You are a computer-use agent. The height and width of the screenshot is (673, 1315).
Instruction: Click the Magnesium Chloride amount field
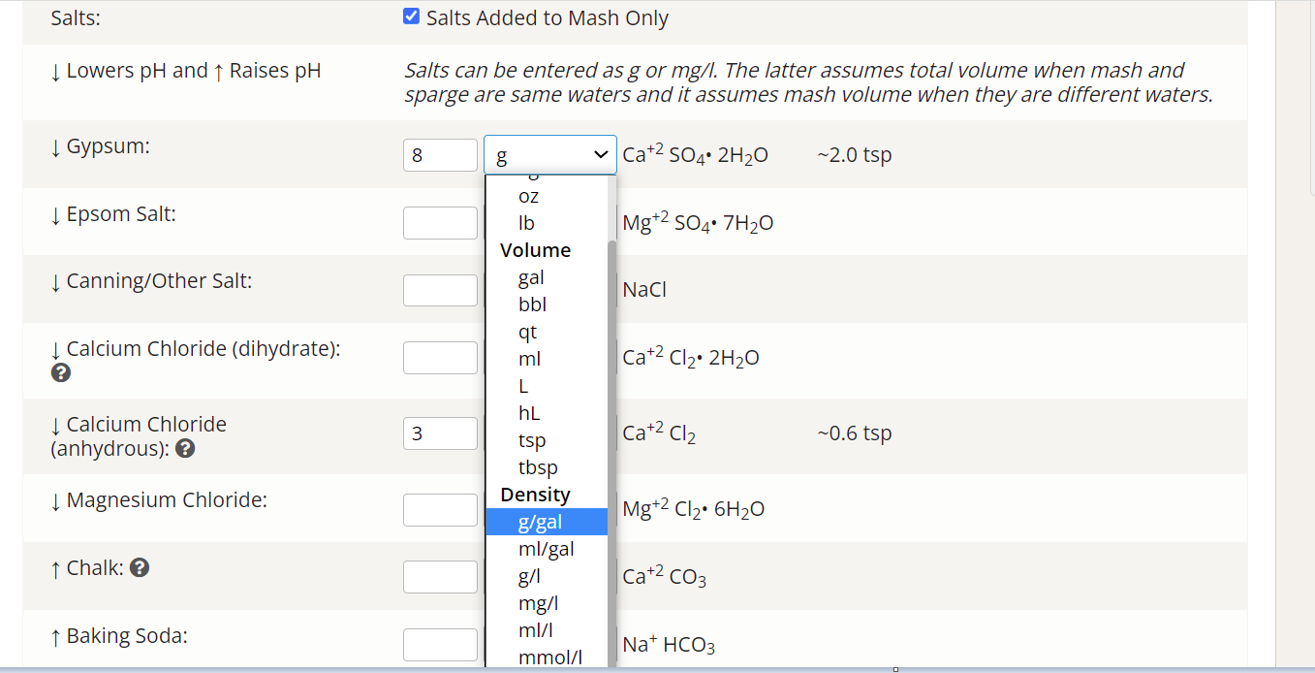point(440,509)
